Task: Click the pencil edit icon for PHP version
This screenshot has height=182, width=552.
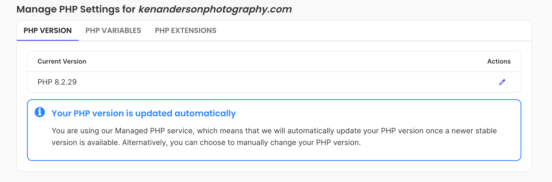Action: coord(502,82)
